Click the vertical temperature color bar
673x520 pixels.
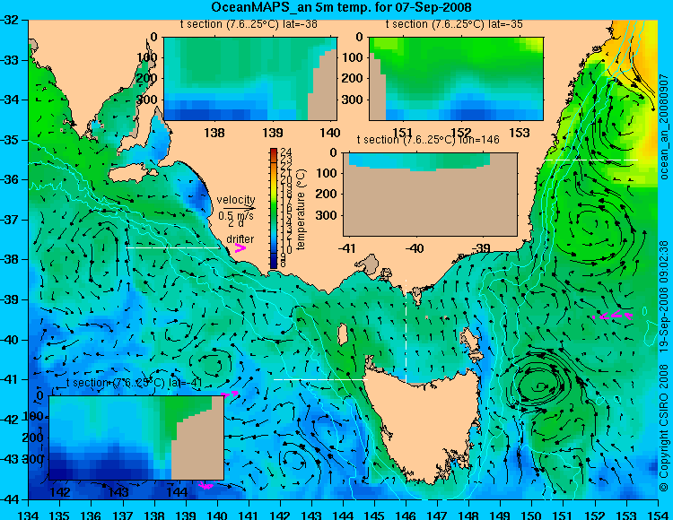click(x=274, y=208)
